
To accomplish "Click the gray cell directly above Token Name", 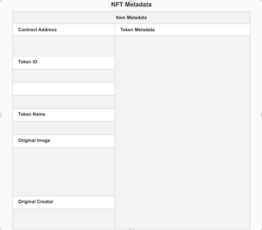I will (x=64, y=102).
